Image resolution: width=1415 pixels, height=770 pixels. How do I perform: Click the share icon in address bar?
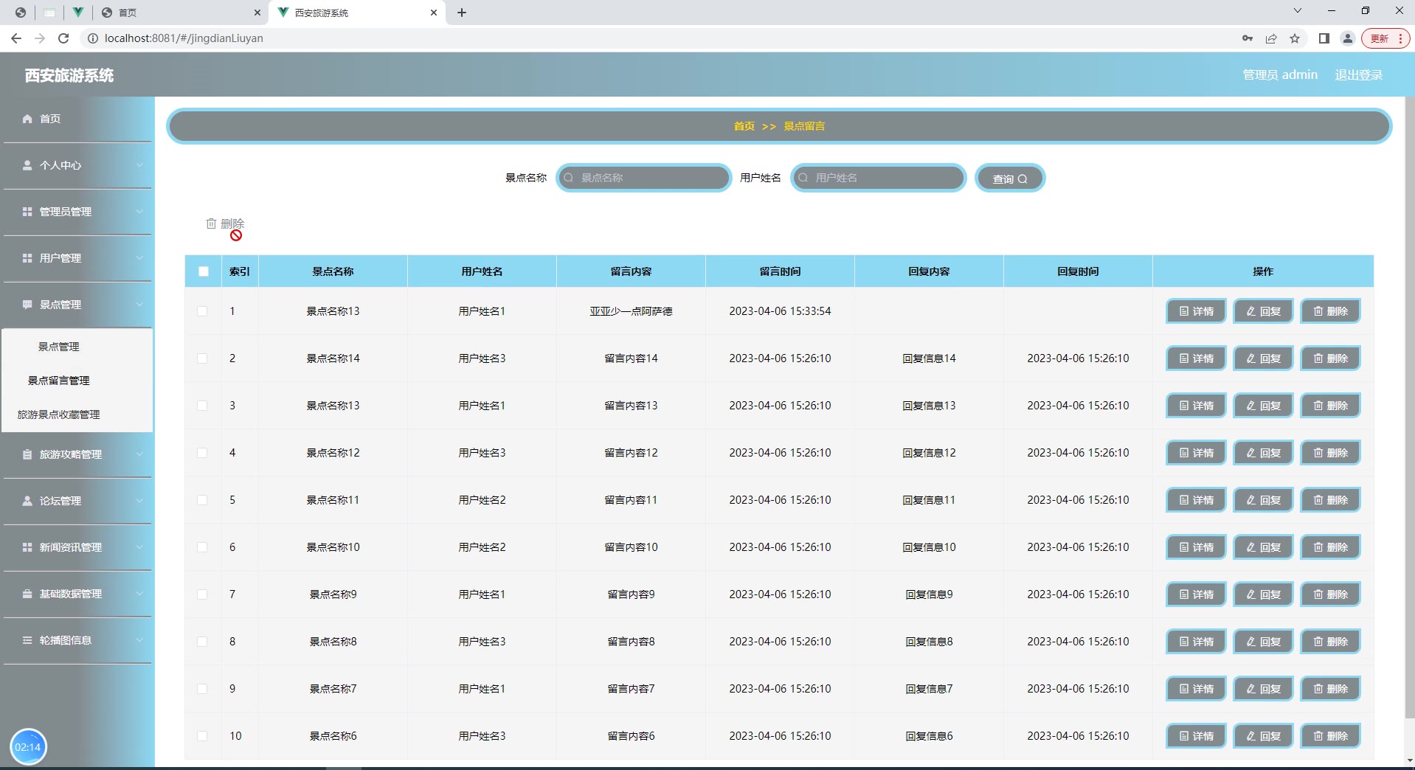(1271, 38)
